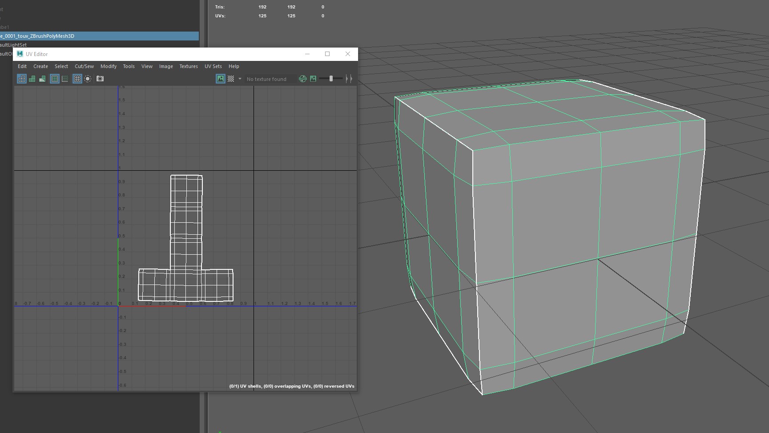Open the UV Sets menu

coord(213,66)
